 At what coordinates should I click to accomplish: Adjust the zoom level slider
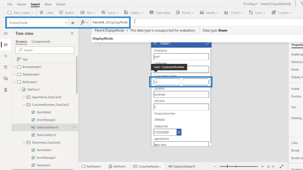[x=239, y=166]
